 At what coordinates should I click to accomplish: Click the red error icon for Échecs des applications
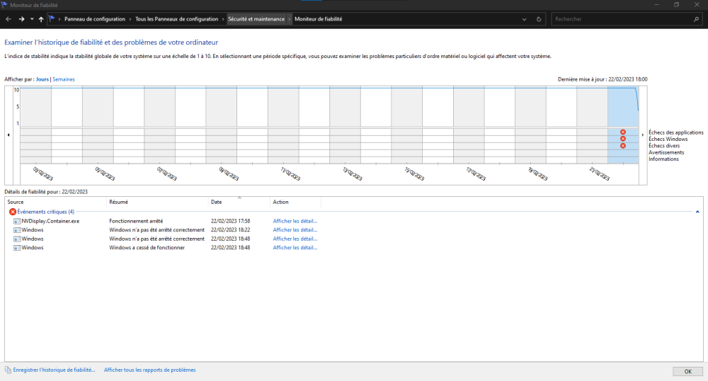click(623, 132)
